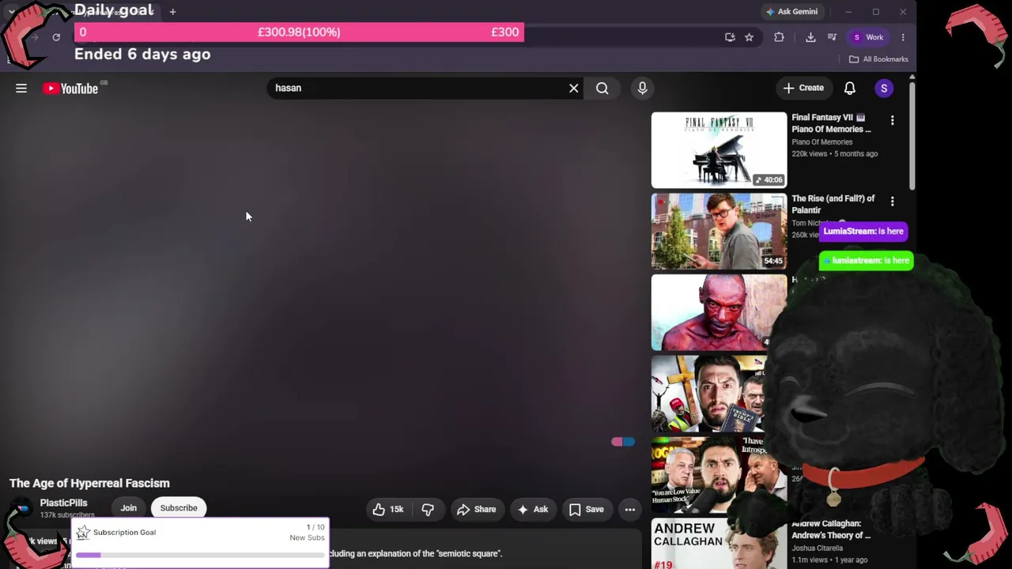The height and width of the screenshot is (569, 1012).
Task: Open the YouTube guide hamburger menu
Action: 21,89
